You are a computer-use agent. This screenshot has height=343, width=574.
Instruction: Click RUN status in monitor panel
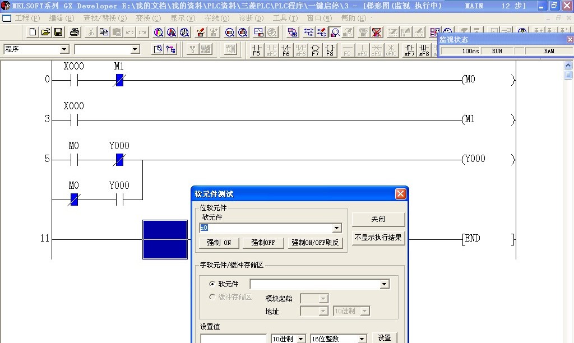point(497,51)
